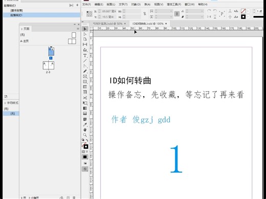Select the Rectangle Frame tool
This screenshot has height=199, width=266.
[85, 76]
